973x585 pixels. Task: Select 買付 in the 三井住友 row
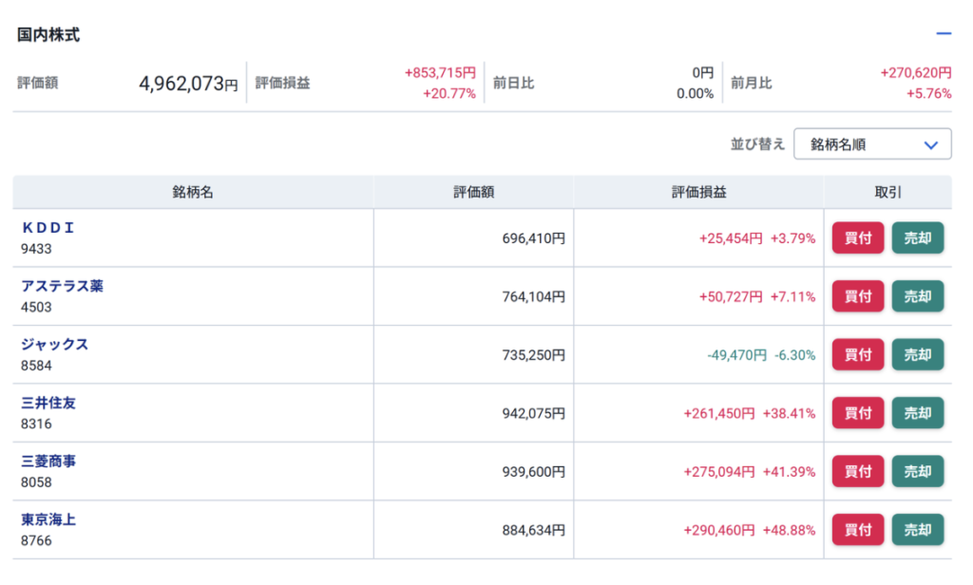[x=857, y=413]
